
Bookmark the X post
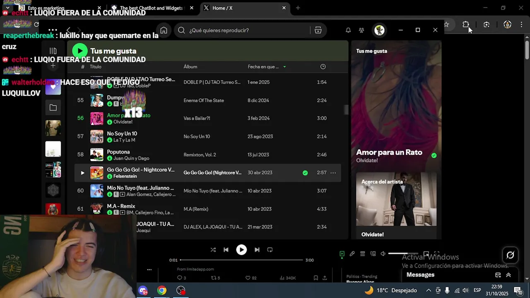[x=316, y=278]
